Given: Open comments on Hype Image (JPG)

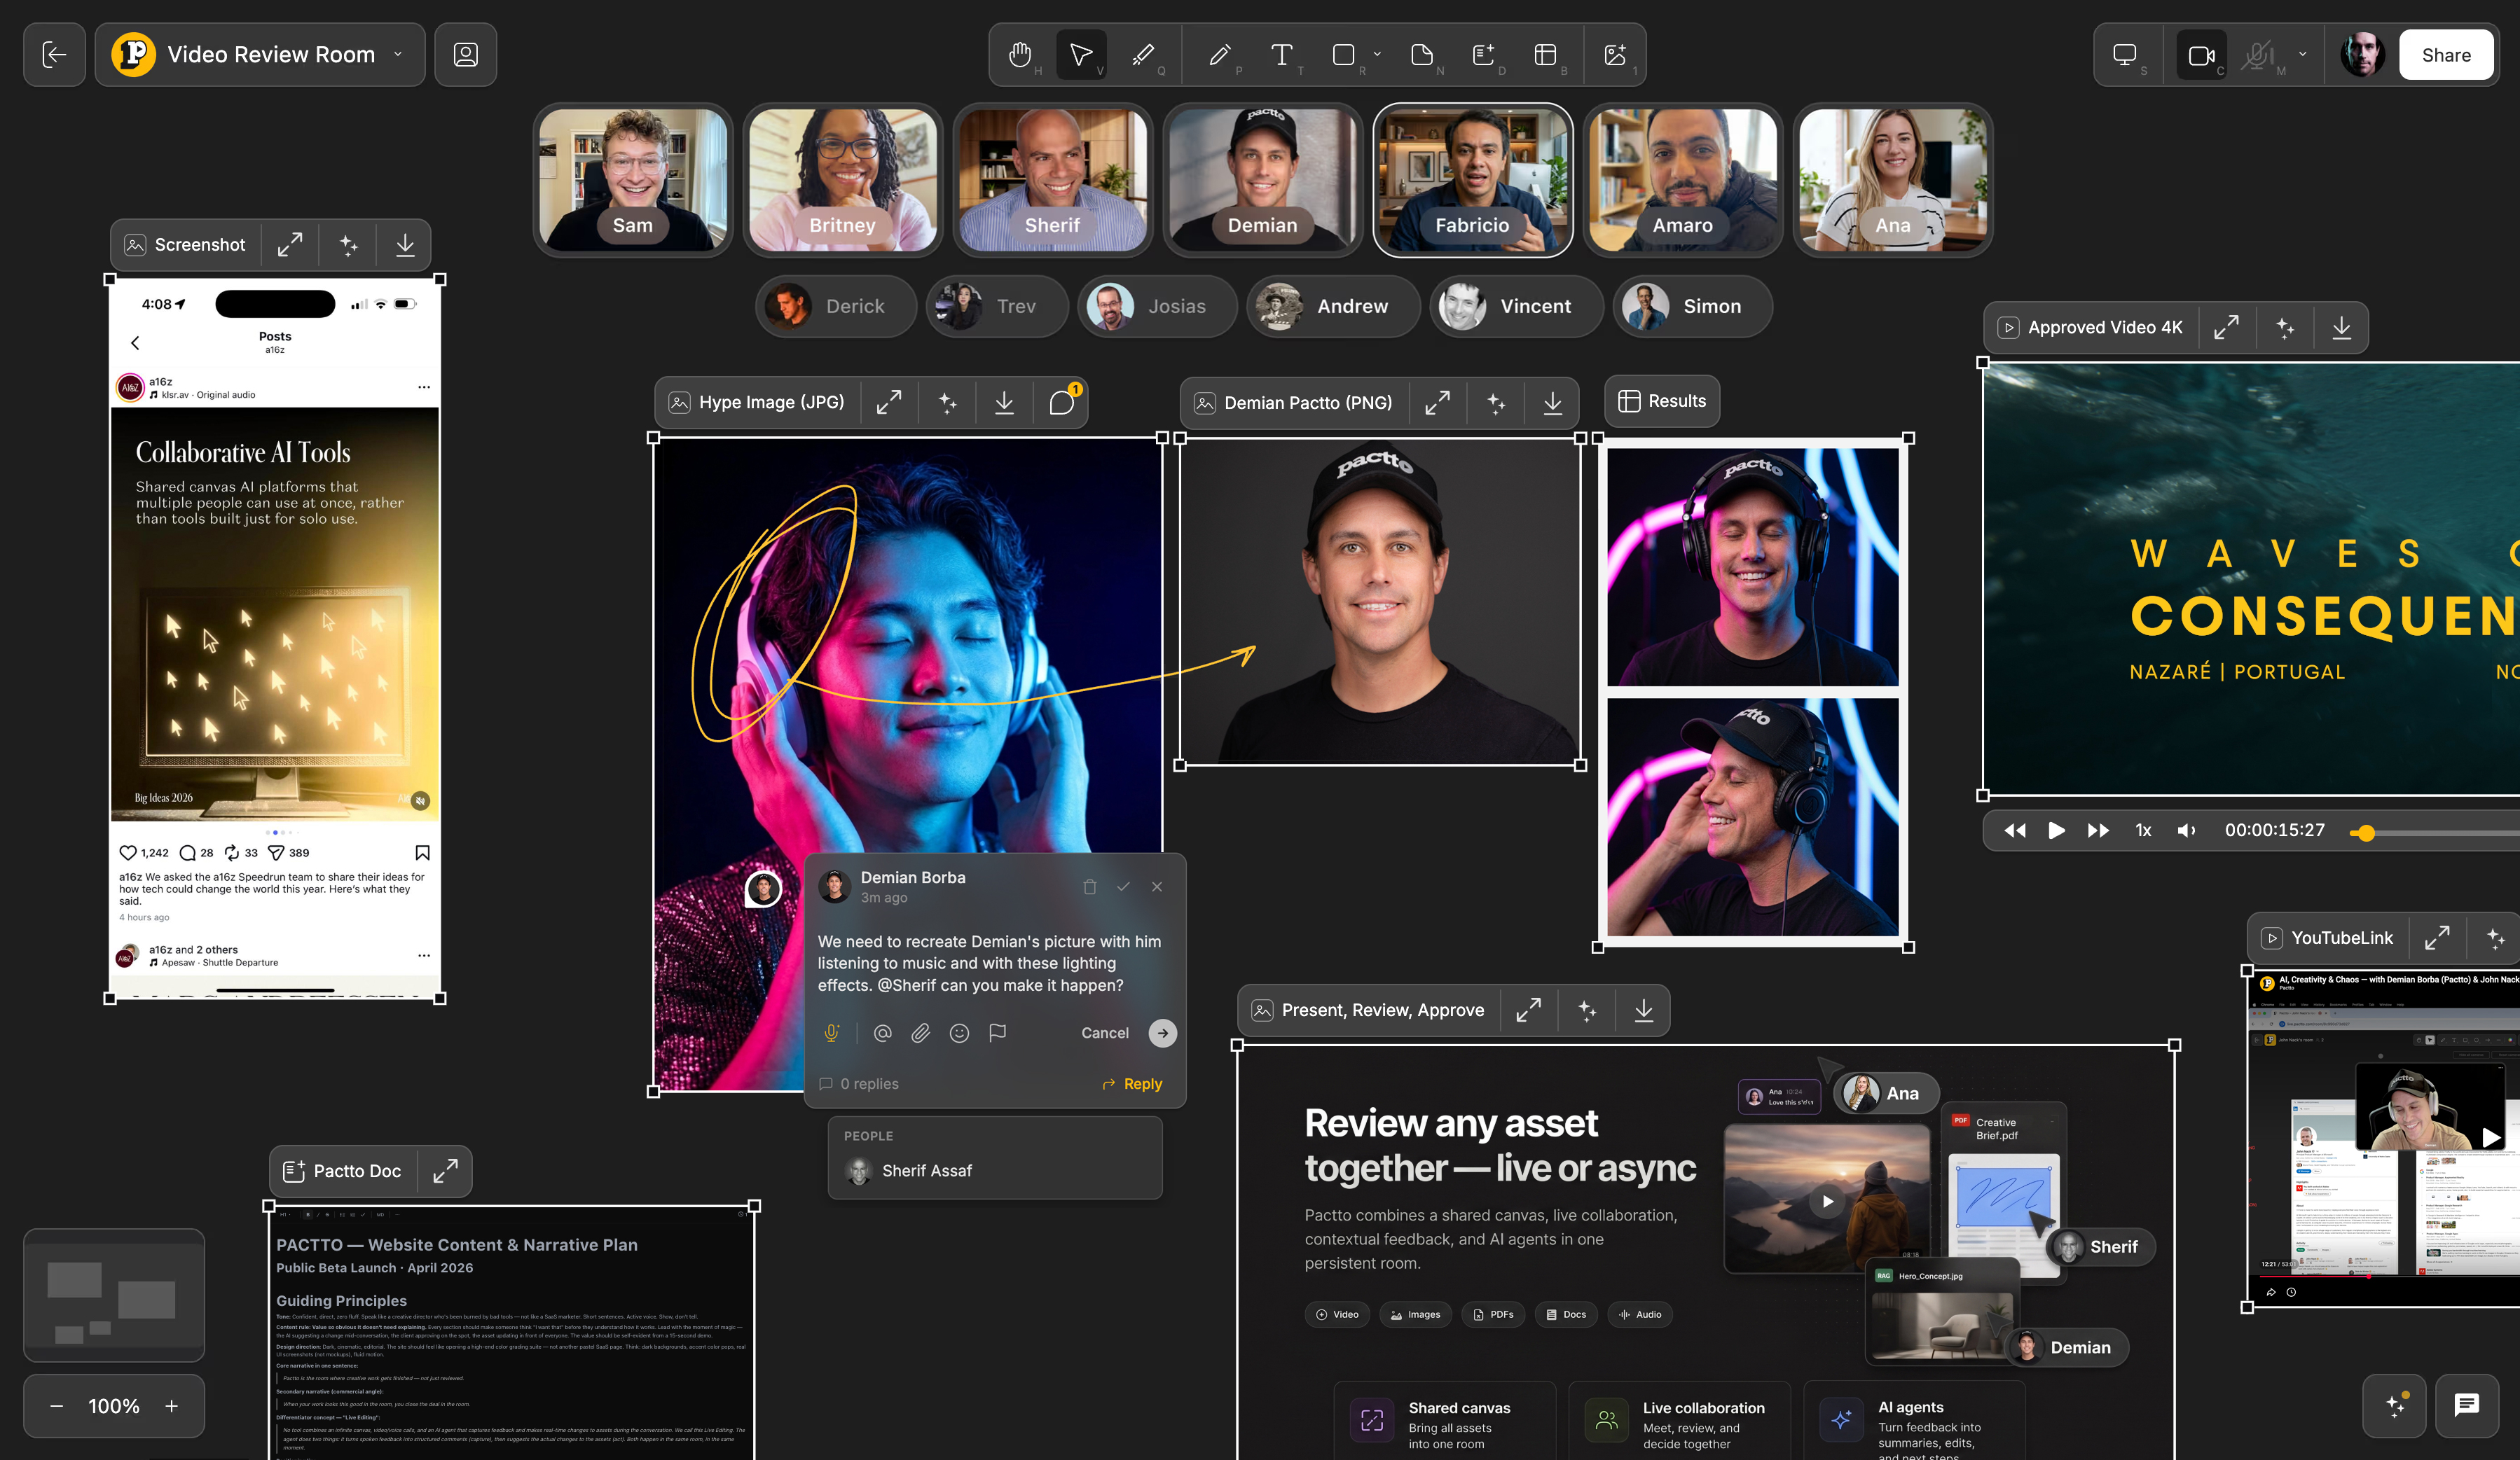Looking at the screenshot, I should pyautogui.click(x=1062, y=403).
